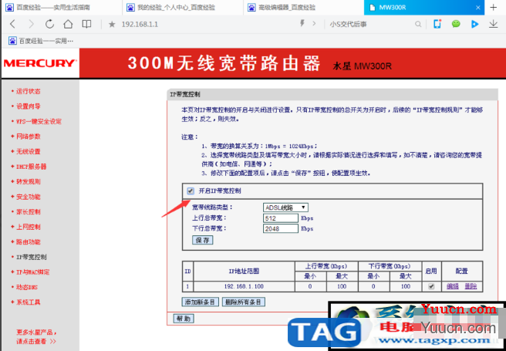The width and height of the screenshot is (506, 351).
Task: Reload the page with the refresh icon
Action: point(49,24)
